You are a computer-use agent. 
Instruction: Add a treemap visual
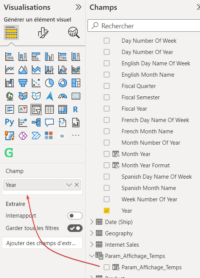click(x=76, y=83)
